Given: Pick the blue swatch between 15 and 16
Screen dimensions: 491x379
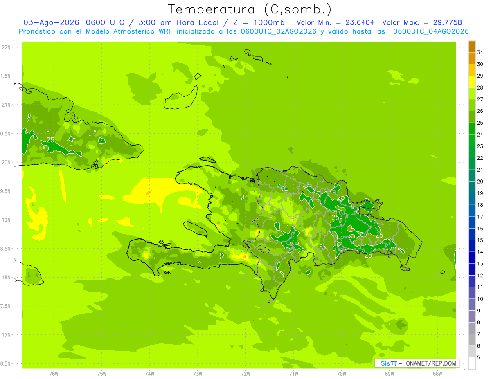Looking at the screenshot, I should 472,234.
